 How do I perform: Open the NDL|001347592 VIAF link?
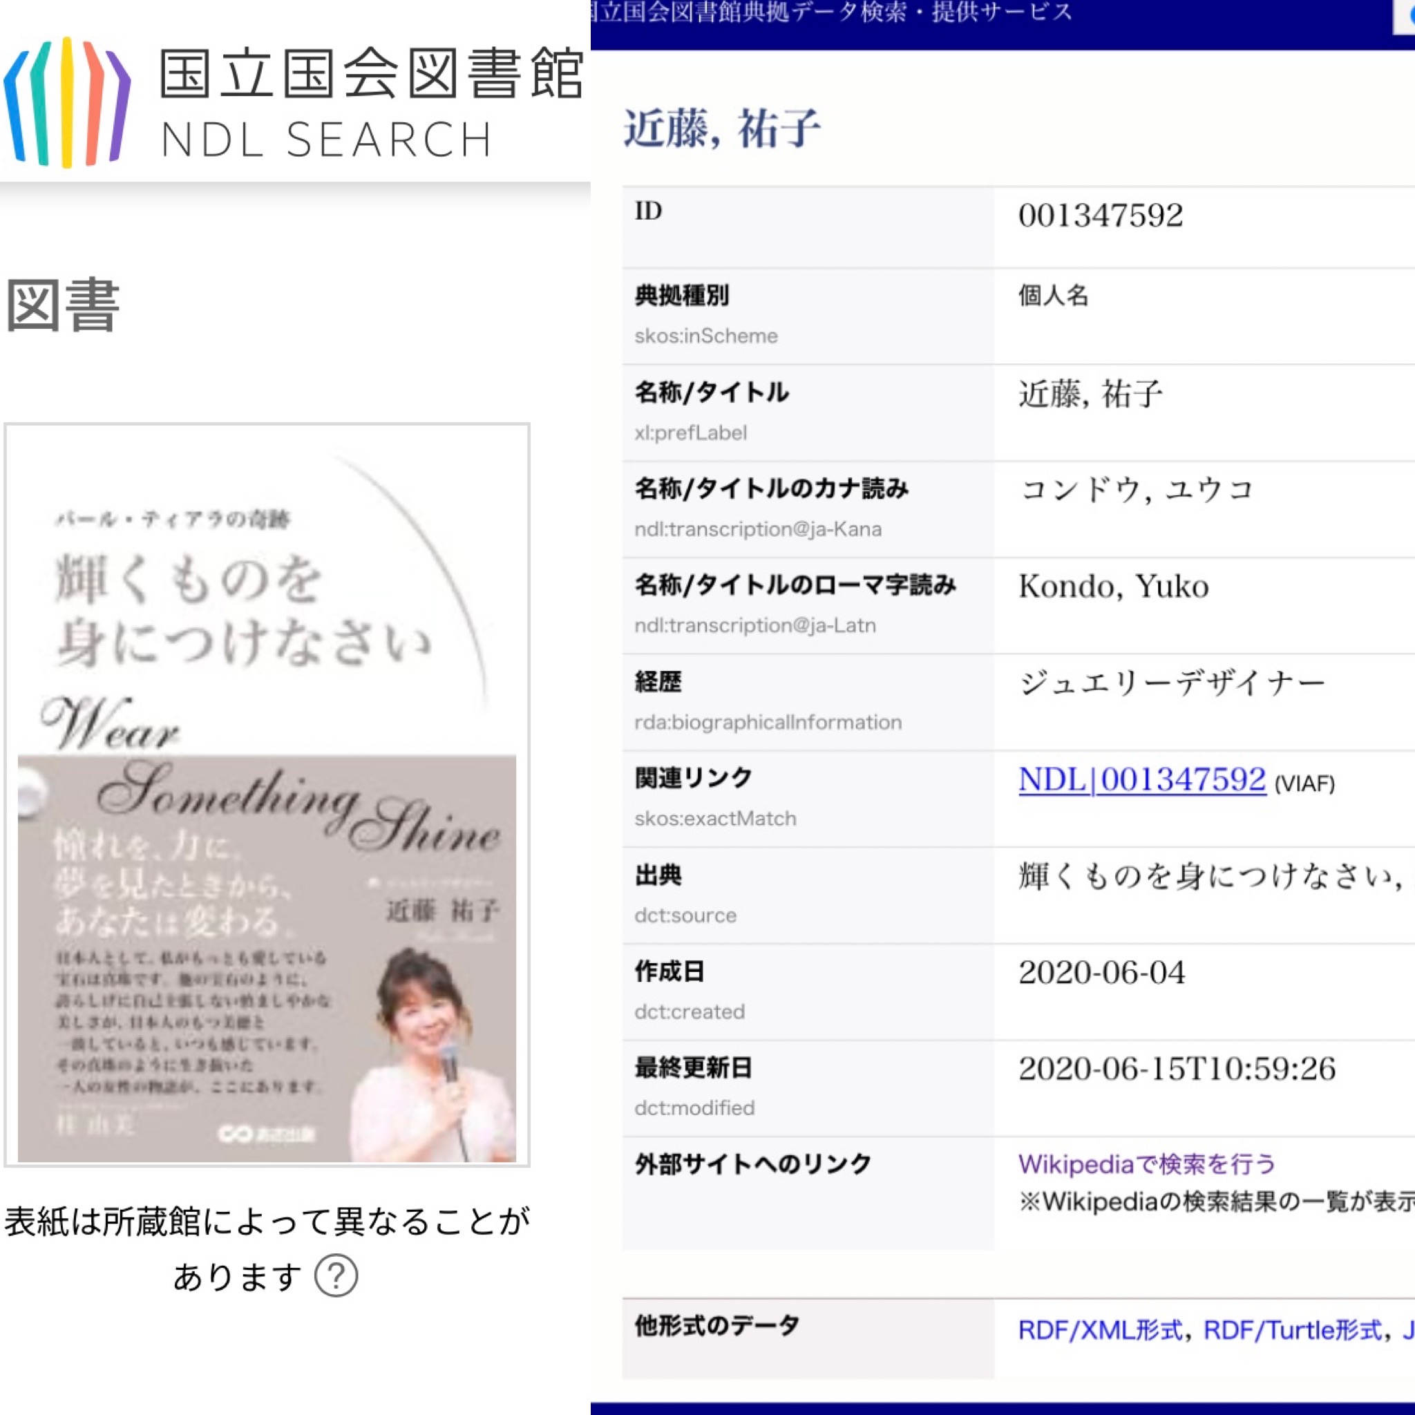(x=1142, y=780)
